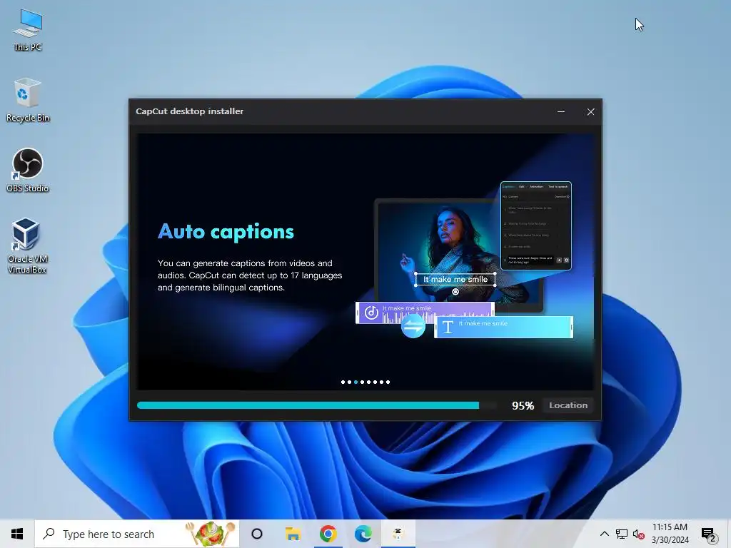731x548 pixels.
Task: Click the installation progress bar
Action: [x=316, y=405]
